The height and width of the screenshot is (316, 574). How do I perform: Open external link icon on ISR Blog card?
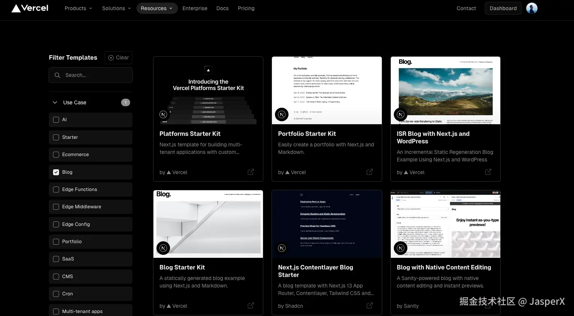click(488, 172)
